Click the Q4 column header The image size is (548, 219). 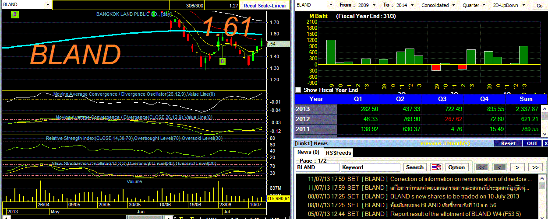[484, 99]
